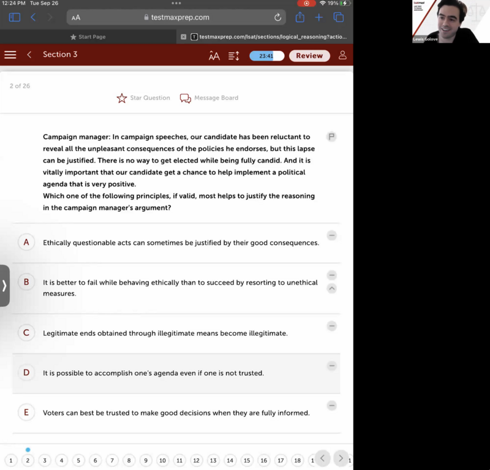
Task: Jump to question 10
Action: click(162, 460)
